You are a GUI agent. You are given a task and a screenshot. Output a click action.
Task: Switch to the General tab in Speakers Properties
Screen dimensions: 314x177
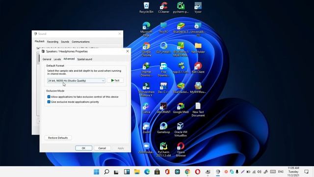click(x=47, y=59)
